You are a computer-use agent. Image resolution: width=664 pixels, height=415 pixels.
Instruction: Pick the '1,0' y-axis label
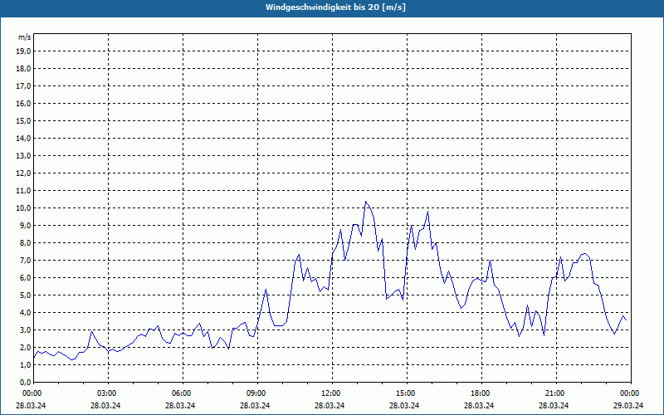26,365
